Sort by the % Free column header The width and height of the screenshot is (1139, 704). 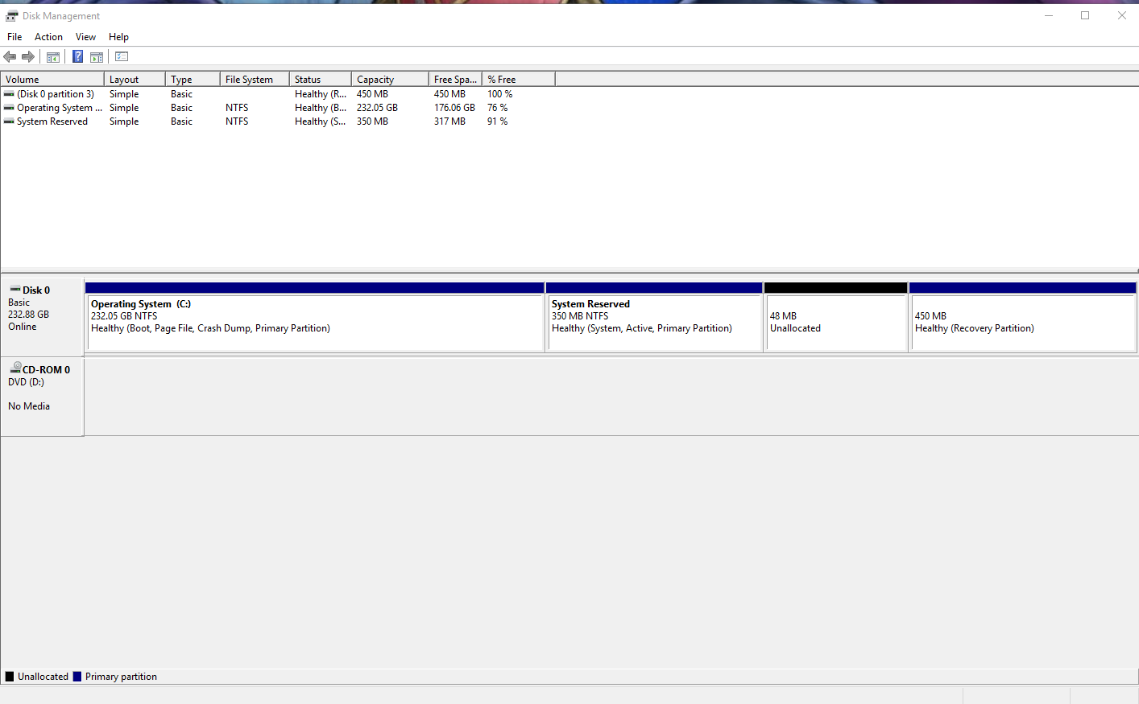[519, 79]
